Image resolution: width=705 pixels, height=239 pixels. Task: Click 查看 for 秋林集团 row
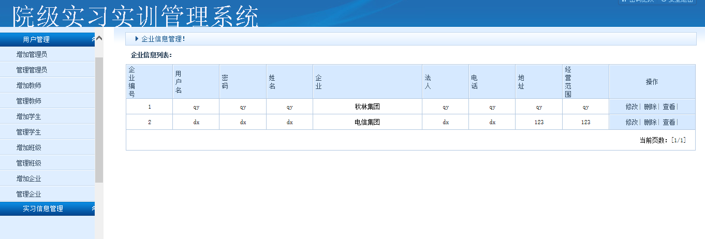pyautogui.click(x=669, y=107)
